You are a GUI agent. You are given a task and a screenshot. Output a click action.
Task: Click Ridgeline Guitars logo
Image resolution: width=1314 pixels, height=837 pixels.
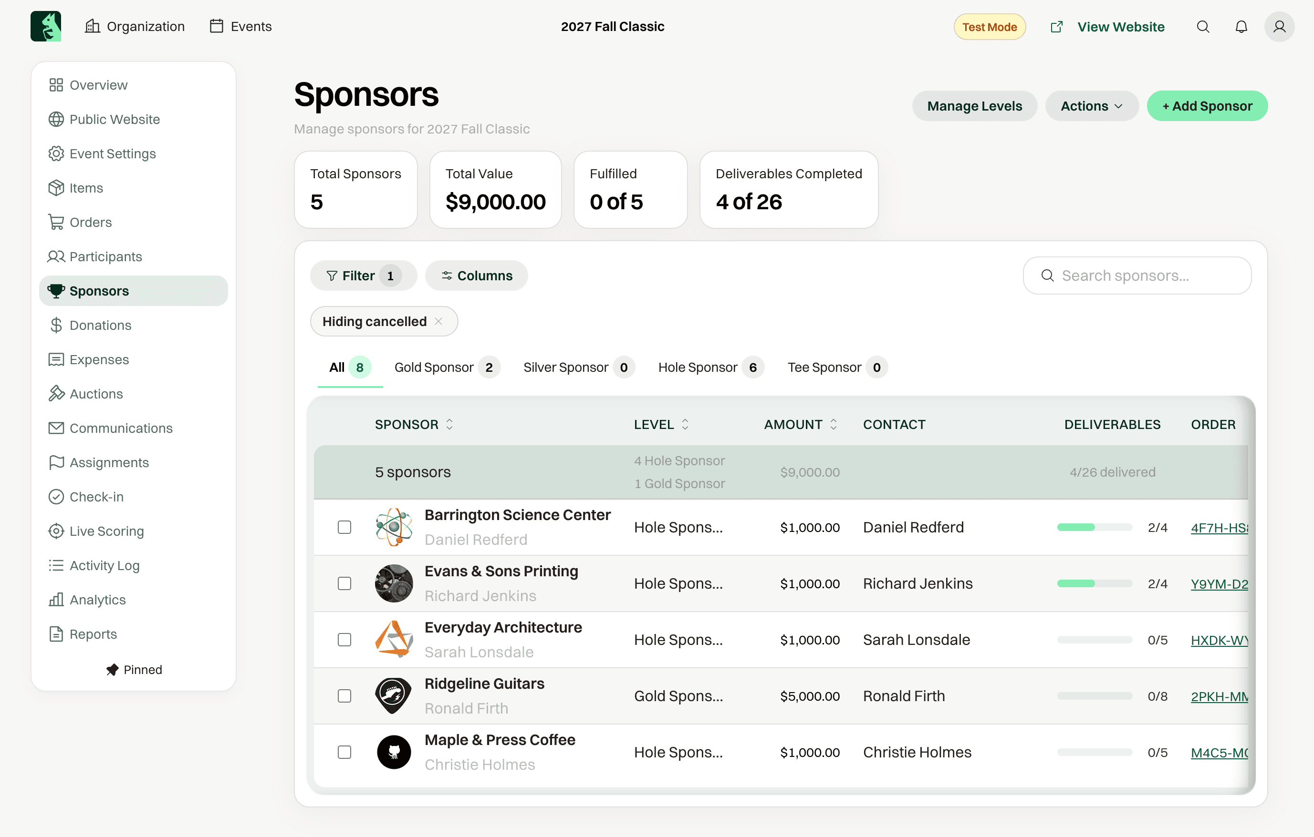pos(394,696)
